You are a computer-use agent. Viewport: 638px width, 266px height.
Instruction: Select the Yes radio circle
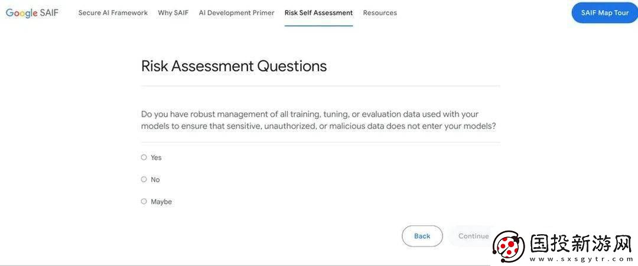[x=144, y=157]
